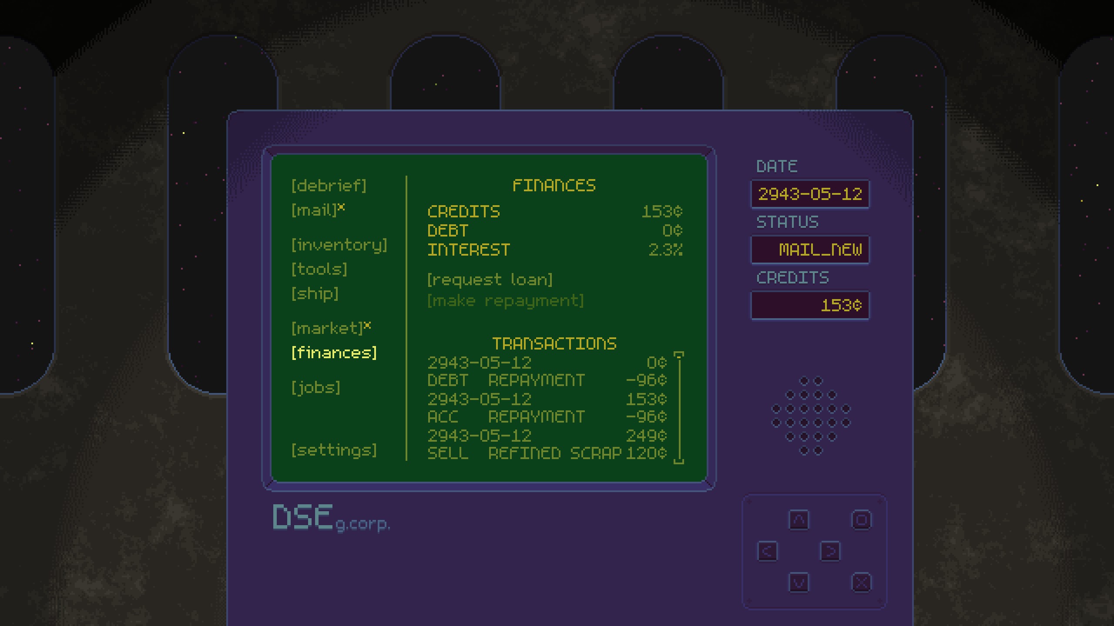Select the tools menu item
Image resolution: width=1114 pixels, height=626 pixels.
319,269
